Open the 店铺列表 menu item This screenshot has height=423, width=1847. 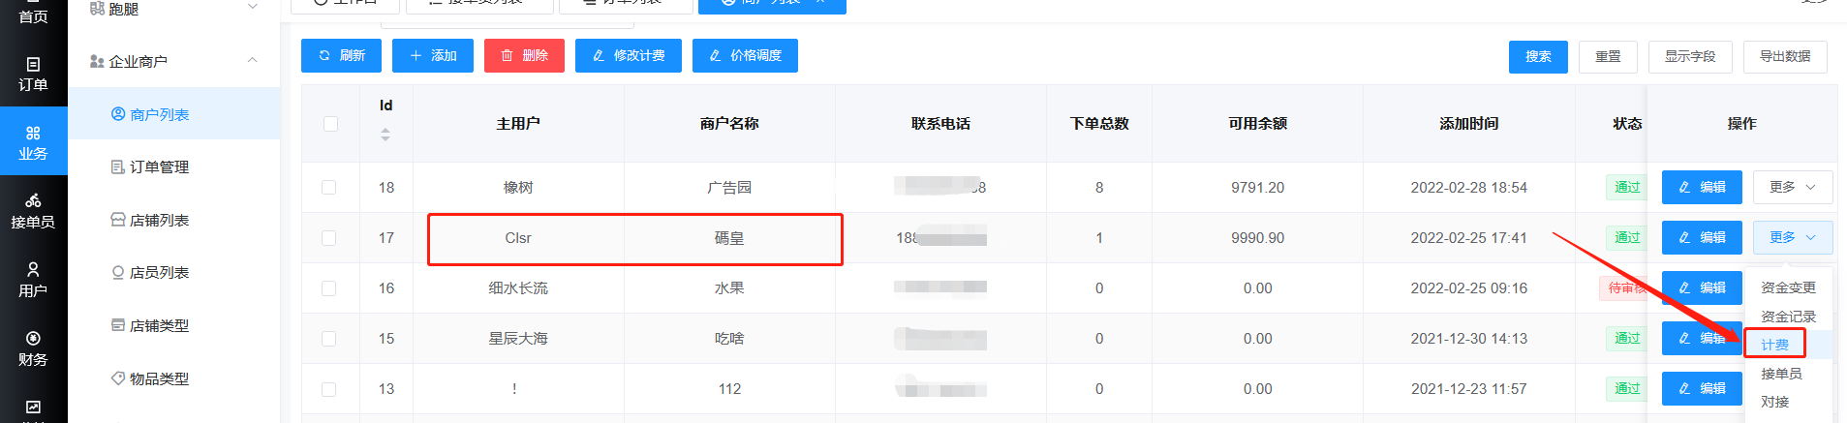coord(174,220)
